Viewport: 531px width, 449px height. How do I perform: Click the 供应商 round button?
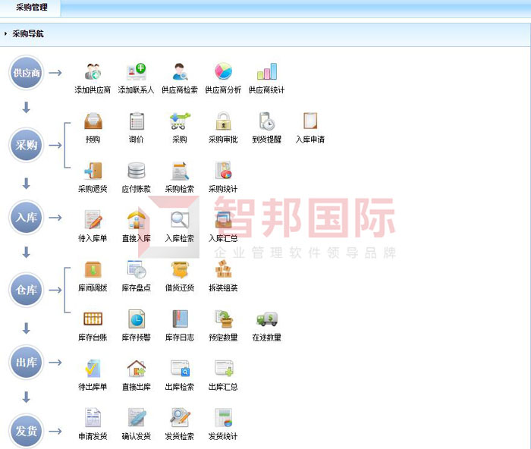27,74
